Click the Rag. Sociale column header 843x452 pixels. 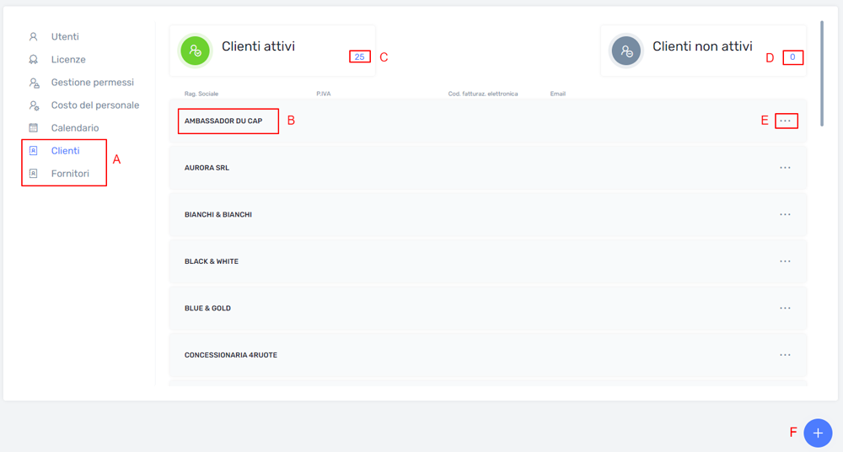tap(201, 94)
